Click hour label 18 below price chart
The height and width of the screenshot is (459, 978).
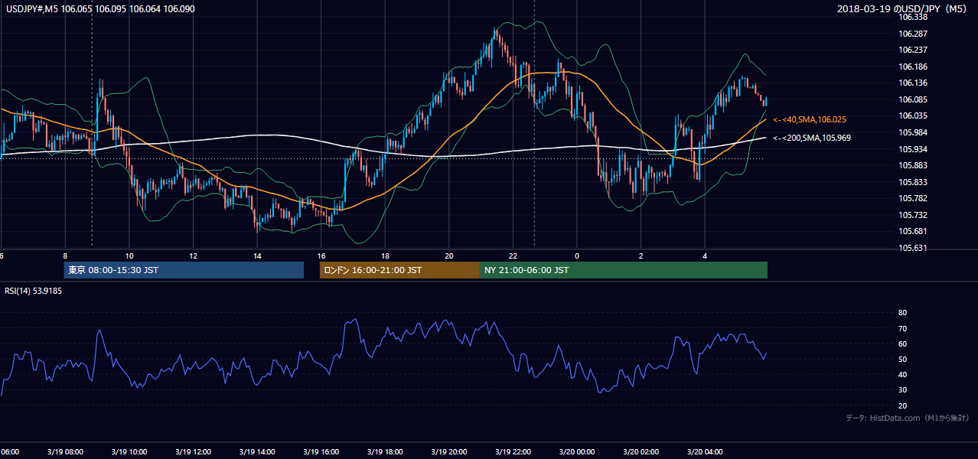(385, 256)
